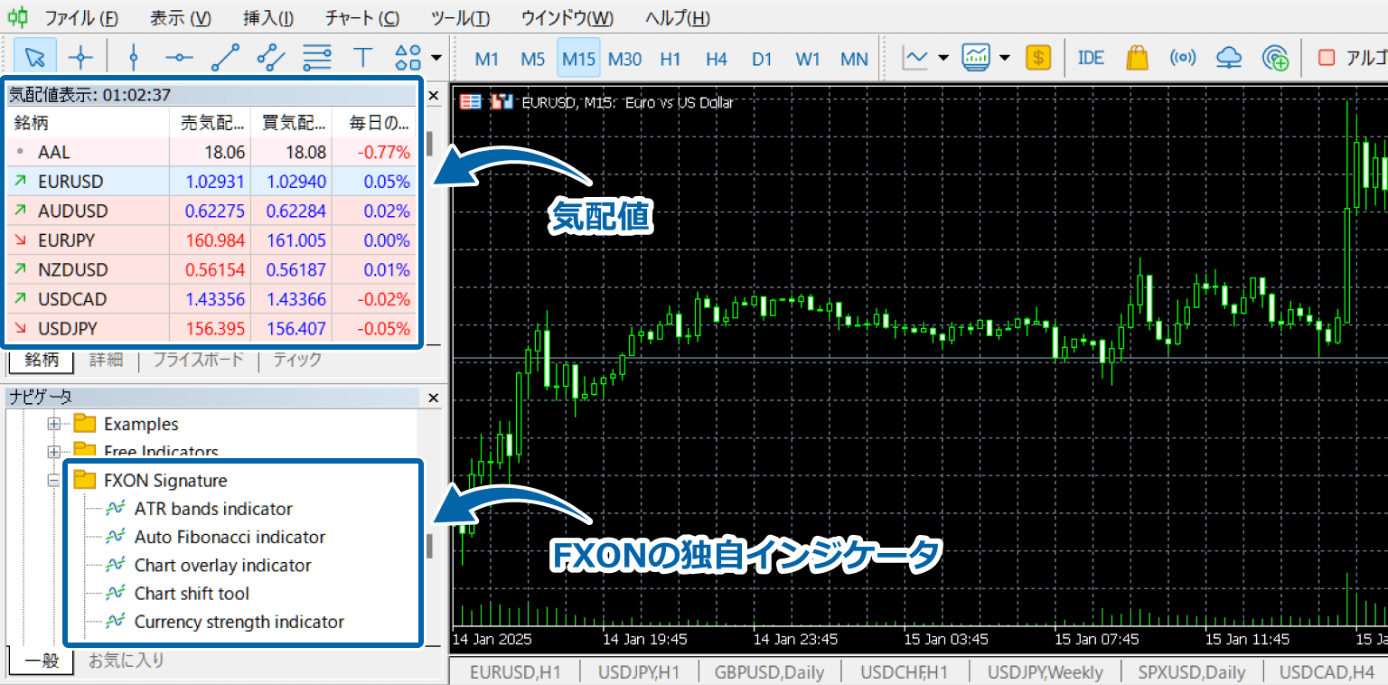Select the NZDUSD symbol row
The image size is (1388, 685).
[x=211, y=269]
